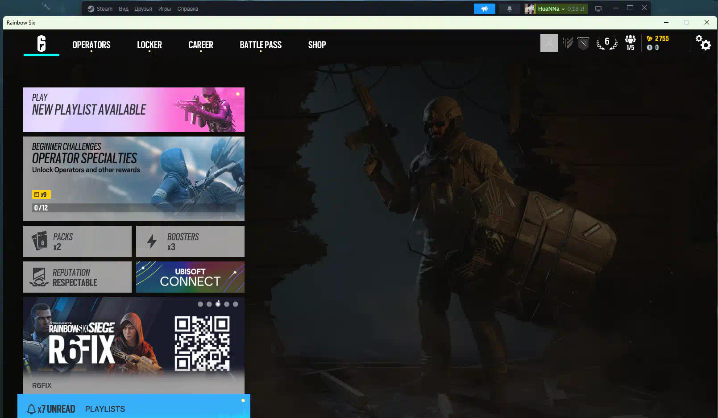718x418 pixels.
Task: Open x7 UNREAD notifications bell
Action: [51, 409]
